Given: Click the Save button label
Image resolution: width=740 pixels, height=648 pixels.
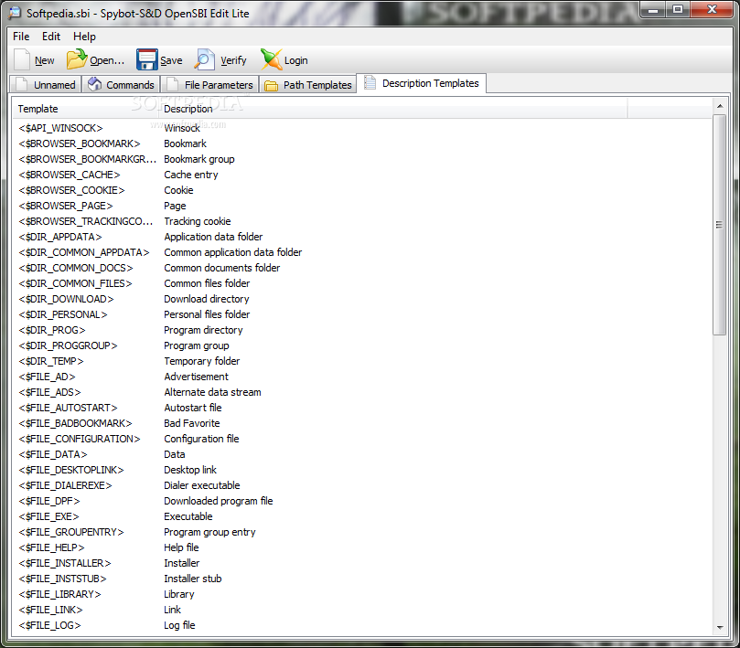Looking at the screenshot, I should (x=171, y=60).
